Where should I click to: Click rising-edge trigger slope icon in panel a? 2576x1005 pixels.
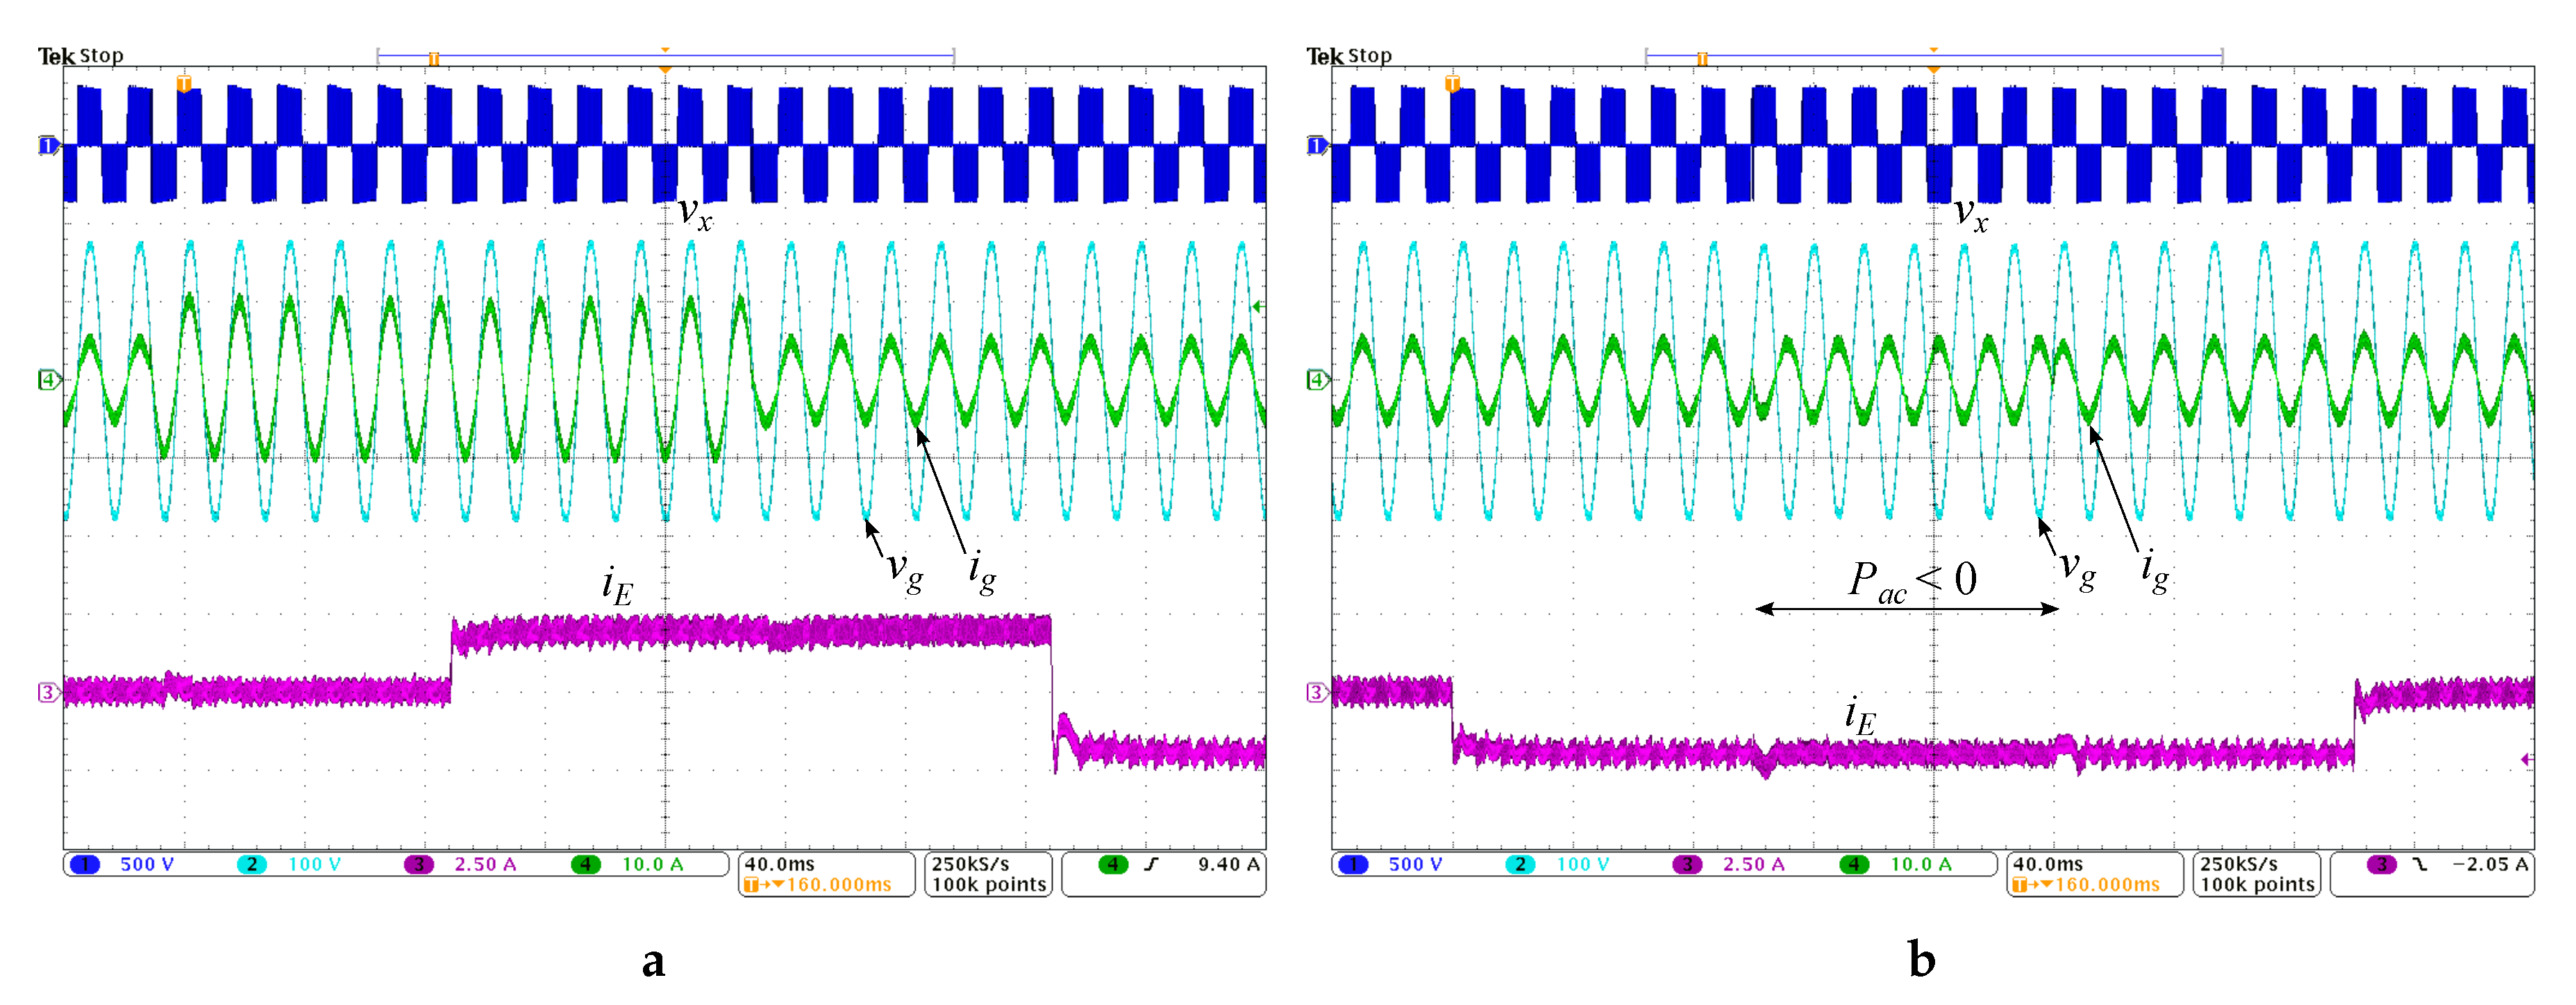click(x=1152, y=864)
